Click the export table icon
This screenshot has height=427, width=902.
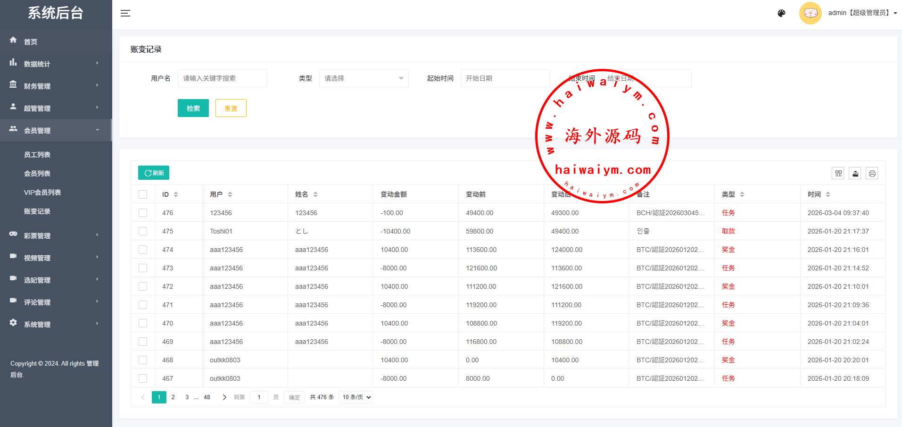(x=855, y=174)
